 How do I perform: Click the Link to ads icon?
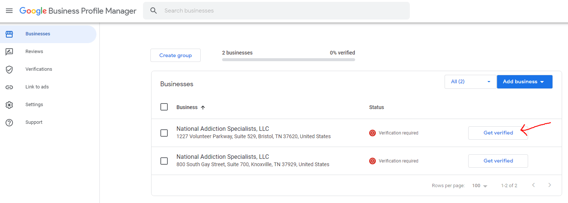9,87
